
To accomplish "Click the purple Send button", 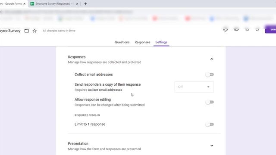I will (x=271, y=29).
